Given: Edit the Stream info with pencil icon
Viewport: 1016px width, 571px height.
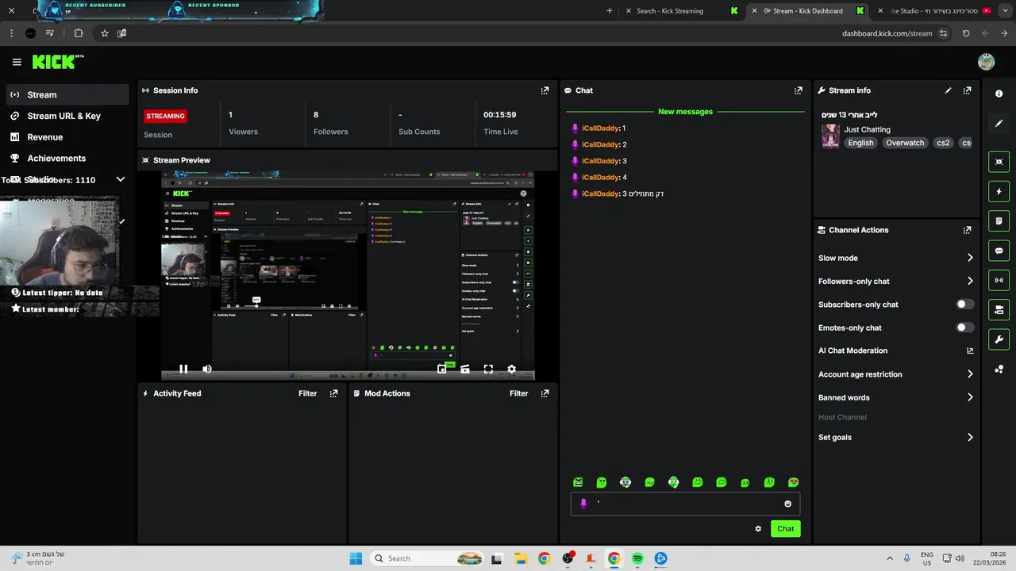Looking at the screenshot, I should tap(948, 90).
